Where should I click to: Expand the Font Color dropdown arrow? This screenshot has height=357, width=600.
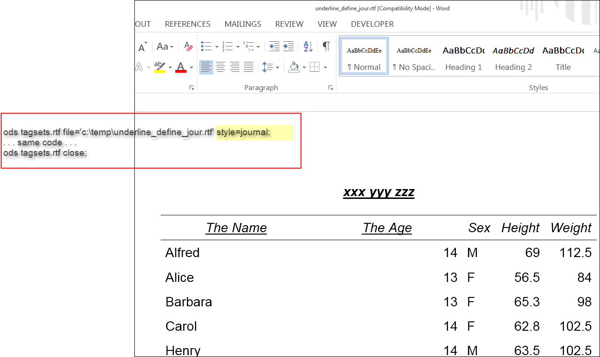click(x=192, y=68)
